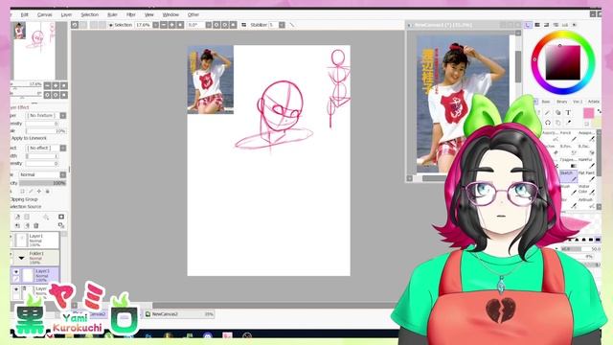Click the brush size 50.0 field
This screenshot has width=613, height=345.
tap(581, 249)
